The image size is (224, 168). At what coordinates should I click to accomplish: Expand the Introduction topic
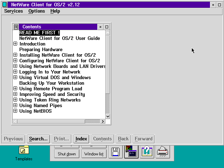(x=15, y=44)
